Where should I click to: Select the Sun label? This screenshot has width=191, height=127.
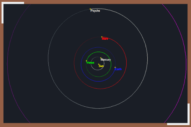point(101,66)
